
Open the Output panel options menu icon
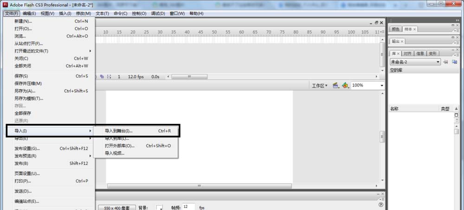coord(457,42)
